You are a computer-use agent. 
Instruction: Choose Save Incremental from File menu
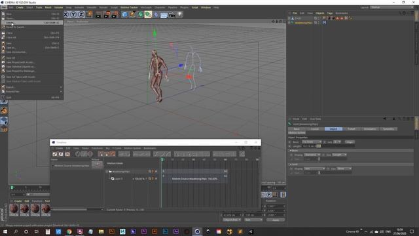point(32,52)
